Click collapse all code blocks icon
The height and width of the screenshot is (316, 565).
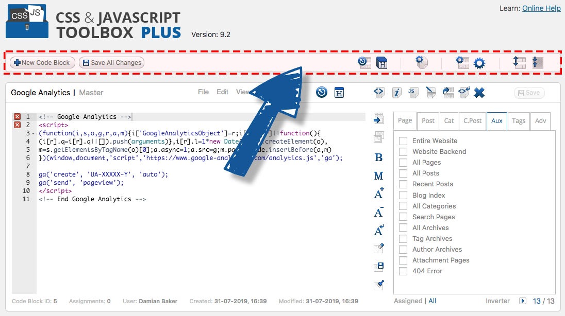(x=538, y=63)
